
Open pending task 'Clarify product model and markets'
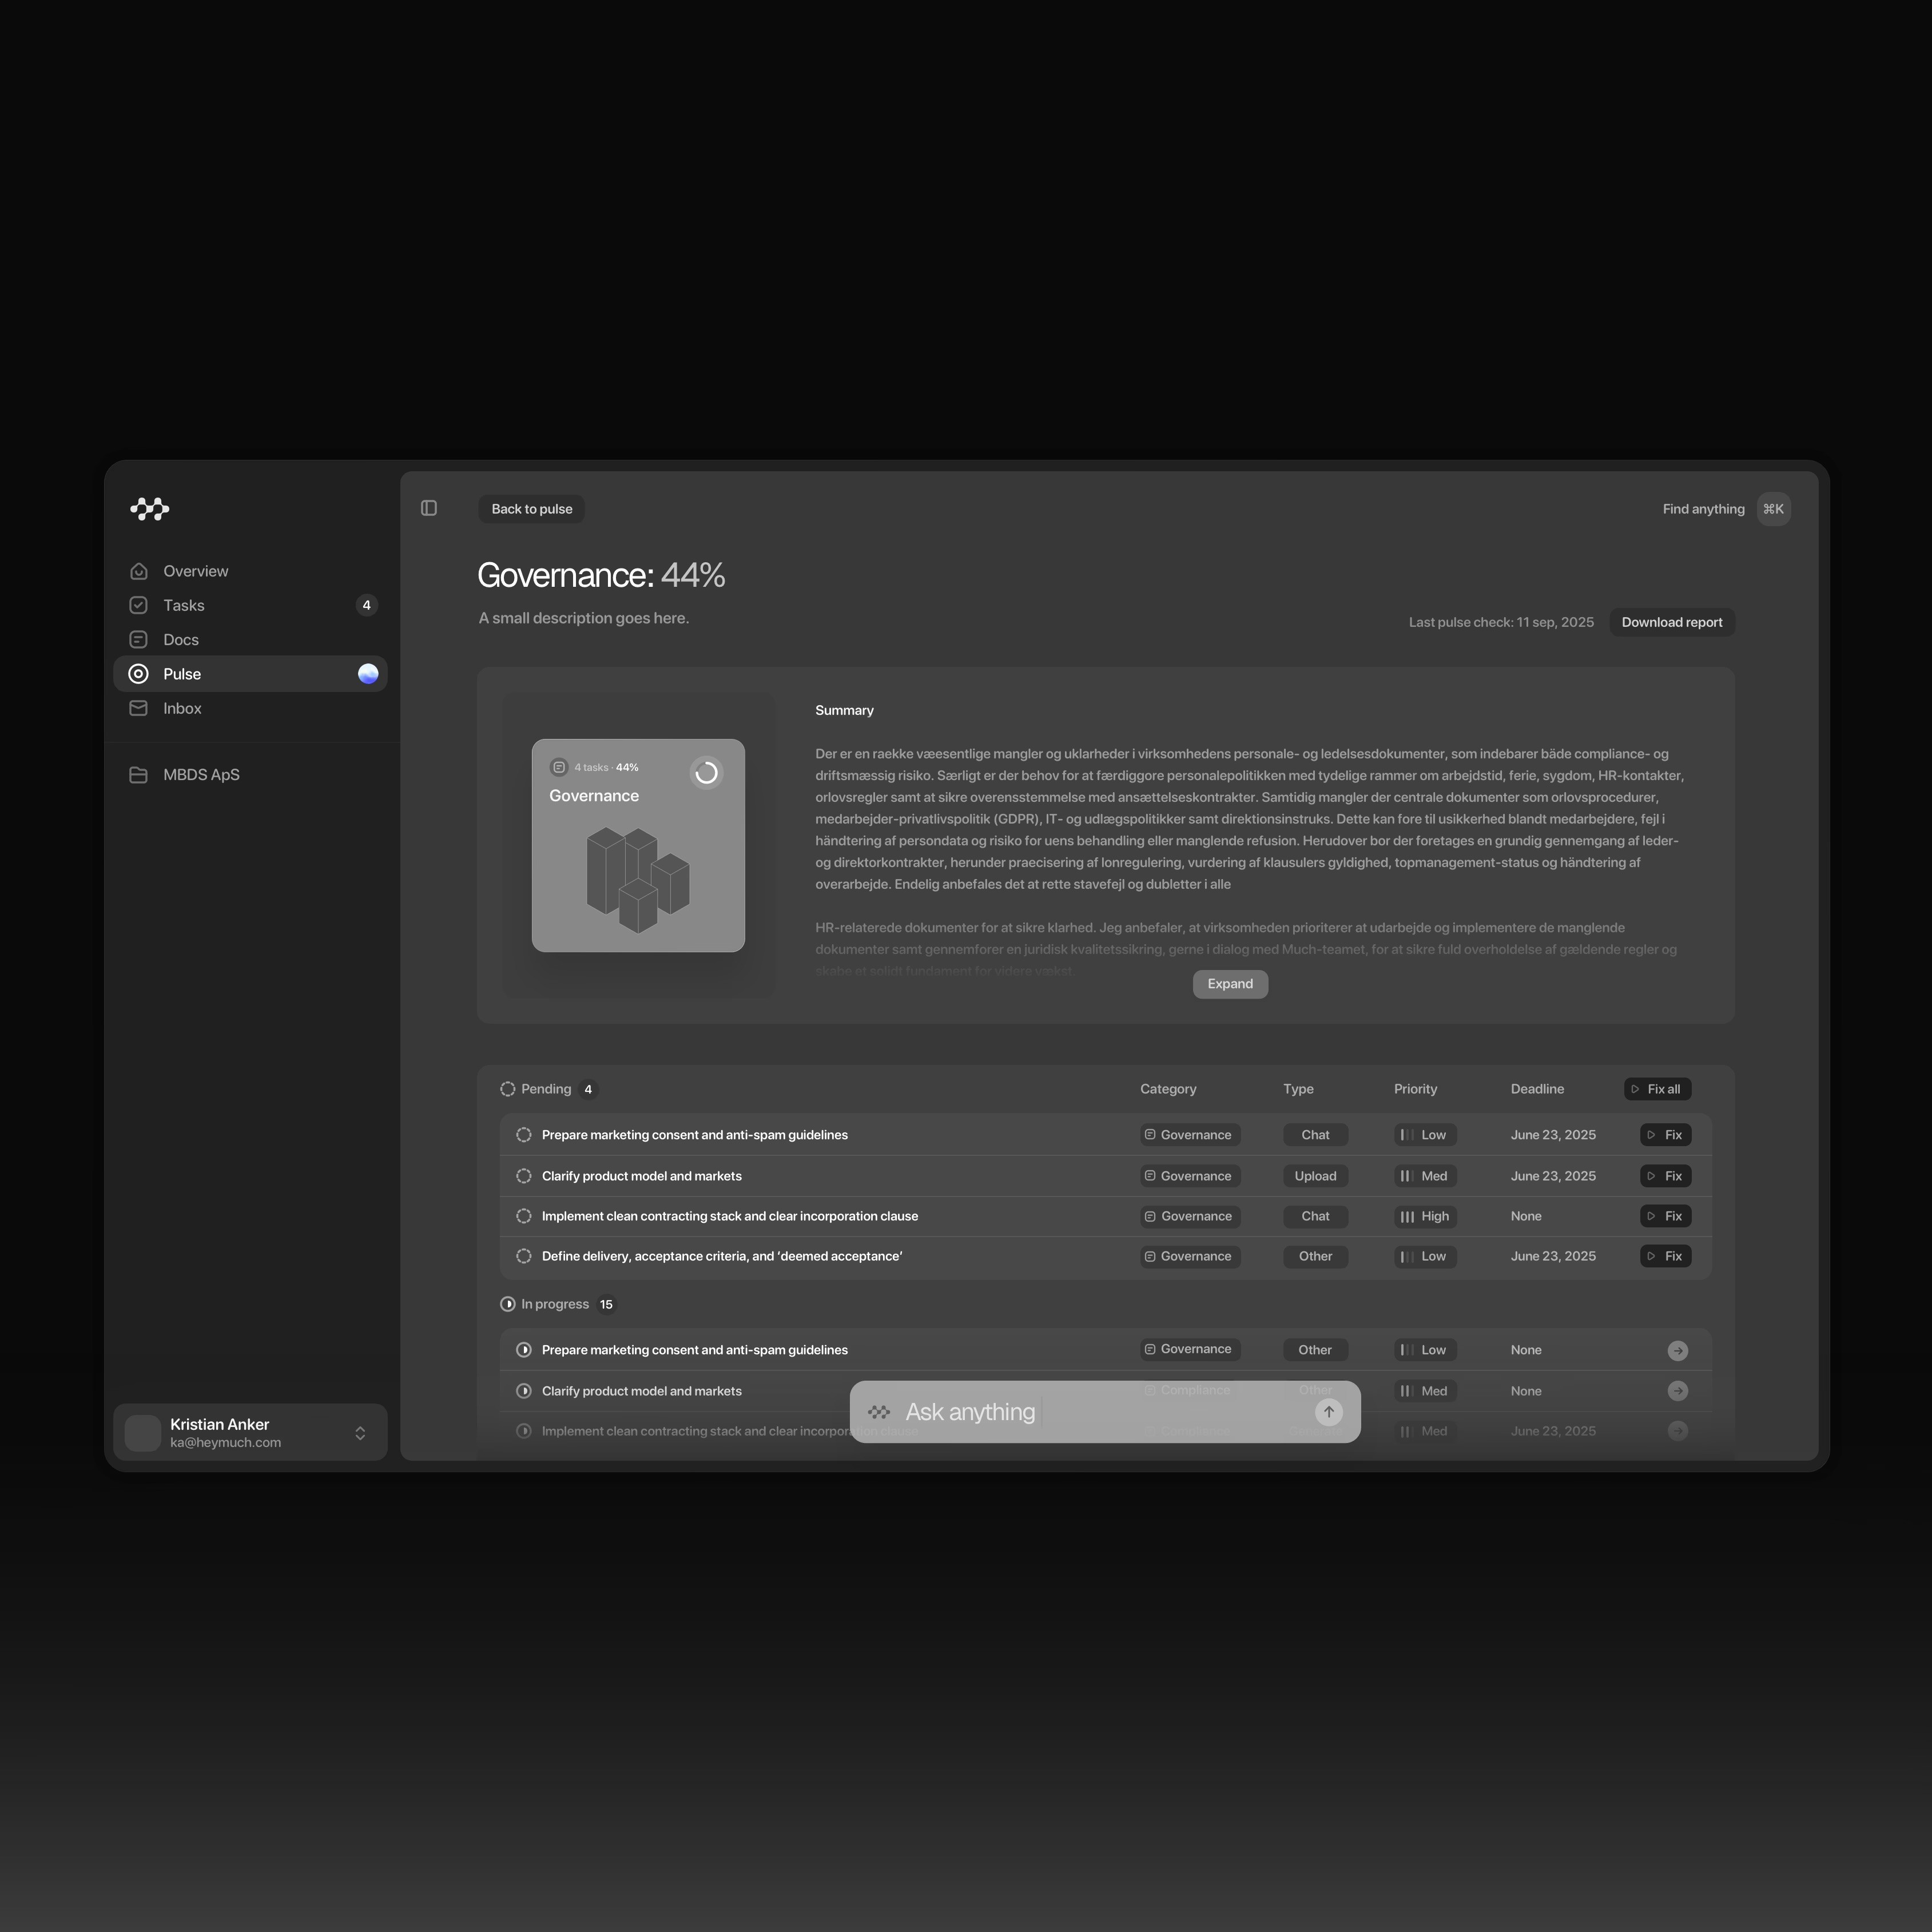tap(642, 1176)
